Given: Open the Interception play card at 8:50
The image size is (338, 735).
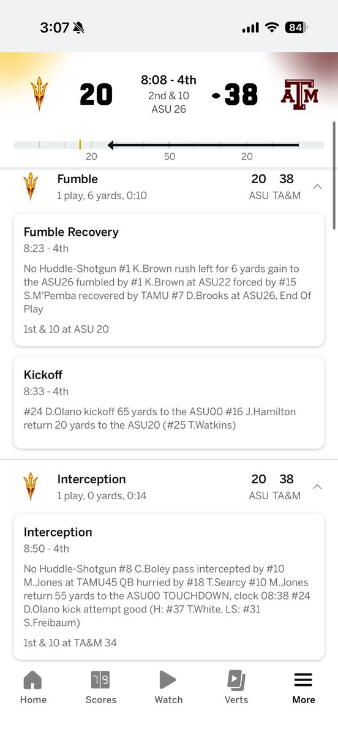Looking at the screenshot, I should click(169, 586).
